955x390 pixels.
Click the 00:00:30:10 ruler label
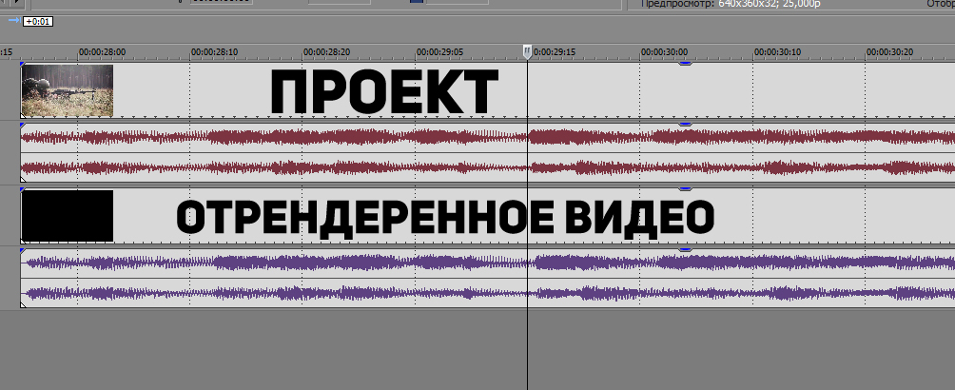(x=778, y=52)
